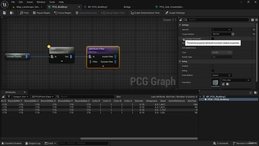The width and height of the screenshot is (259, 146).
Task: Reset Operator property to default arrow
Action: pos(254,30)
